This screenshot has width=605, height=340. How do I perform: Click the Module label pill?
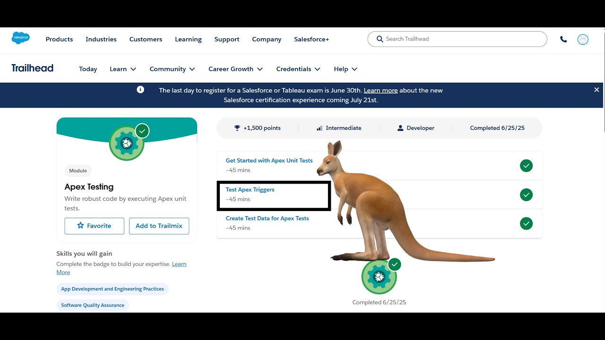[78, 170]
